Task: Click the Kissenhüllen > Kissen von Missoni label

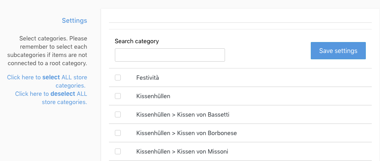Action: [x=182, y=152]
